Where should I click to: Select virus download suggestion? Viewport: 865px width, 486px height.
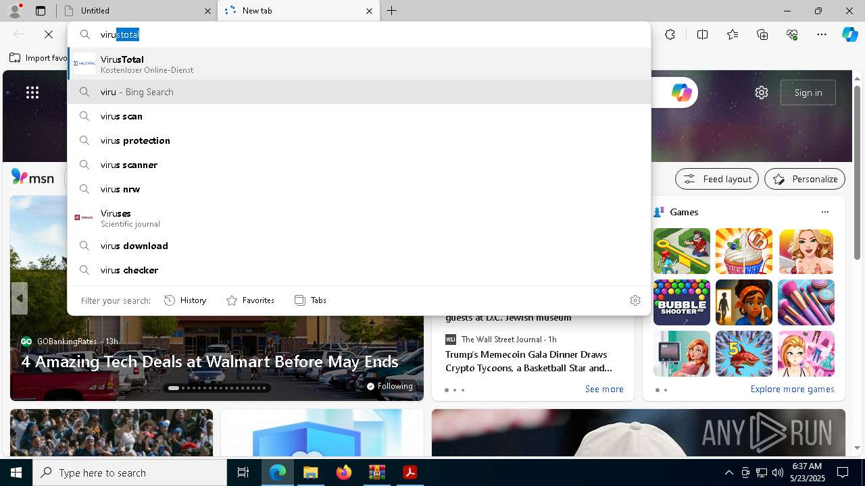click(x=359, y=246)
